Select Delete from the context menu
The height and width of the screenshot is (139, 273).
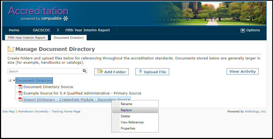point(125,116)
